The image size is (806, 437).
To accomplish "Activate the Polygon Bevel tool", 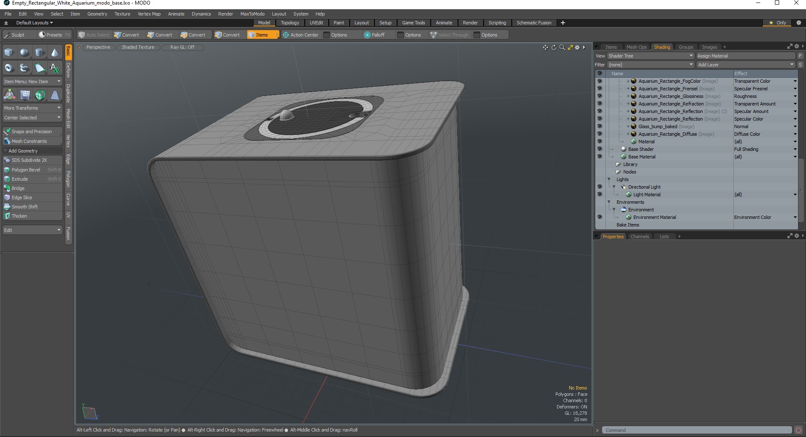I will [32, 170].
